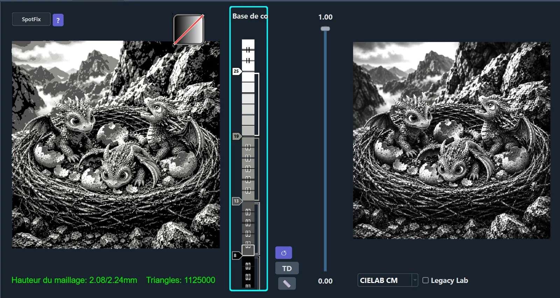Click the left dithered dragon preview image
Viewport: 560px width, 298px height.
pyautogui.click(x=116, y=145)
